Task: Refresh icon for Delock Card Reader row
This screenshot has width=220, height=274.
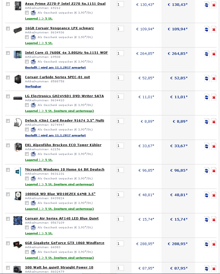Action: pos(207,122)
